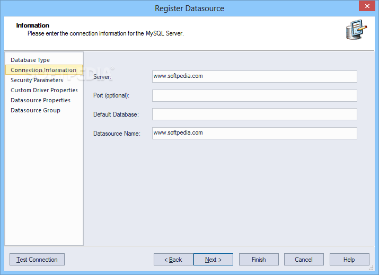Select the Datasource Properties step
The image size is (379, 275).
(x=40, y=100)
